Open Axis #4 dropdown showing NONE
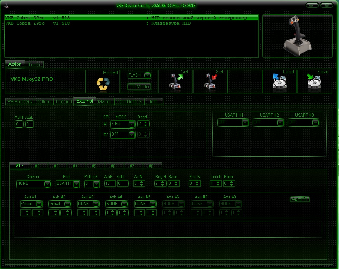The image size is (339, 269). [x=117, y=204]
